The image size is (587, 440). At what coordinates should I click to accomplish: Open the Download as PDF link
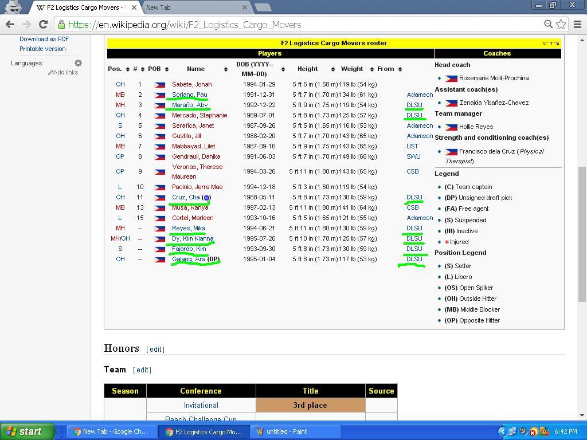coord(44,39)
